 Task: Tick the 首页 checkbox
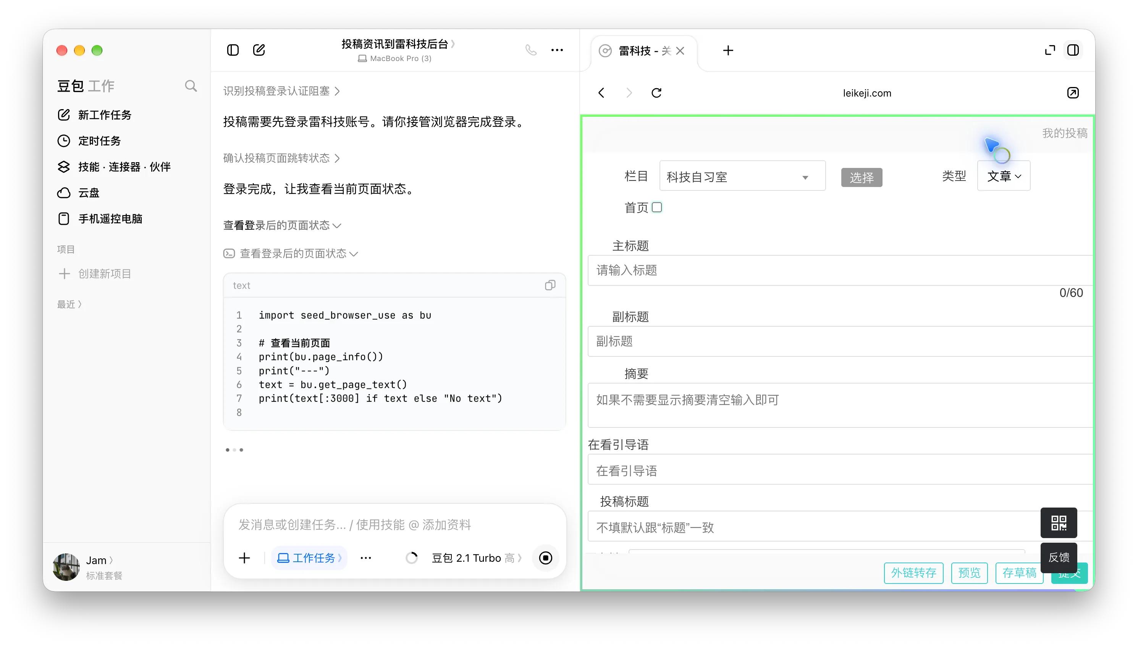(657, 207)
